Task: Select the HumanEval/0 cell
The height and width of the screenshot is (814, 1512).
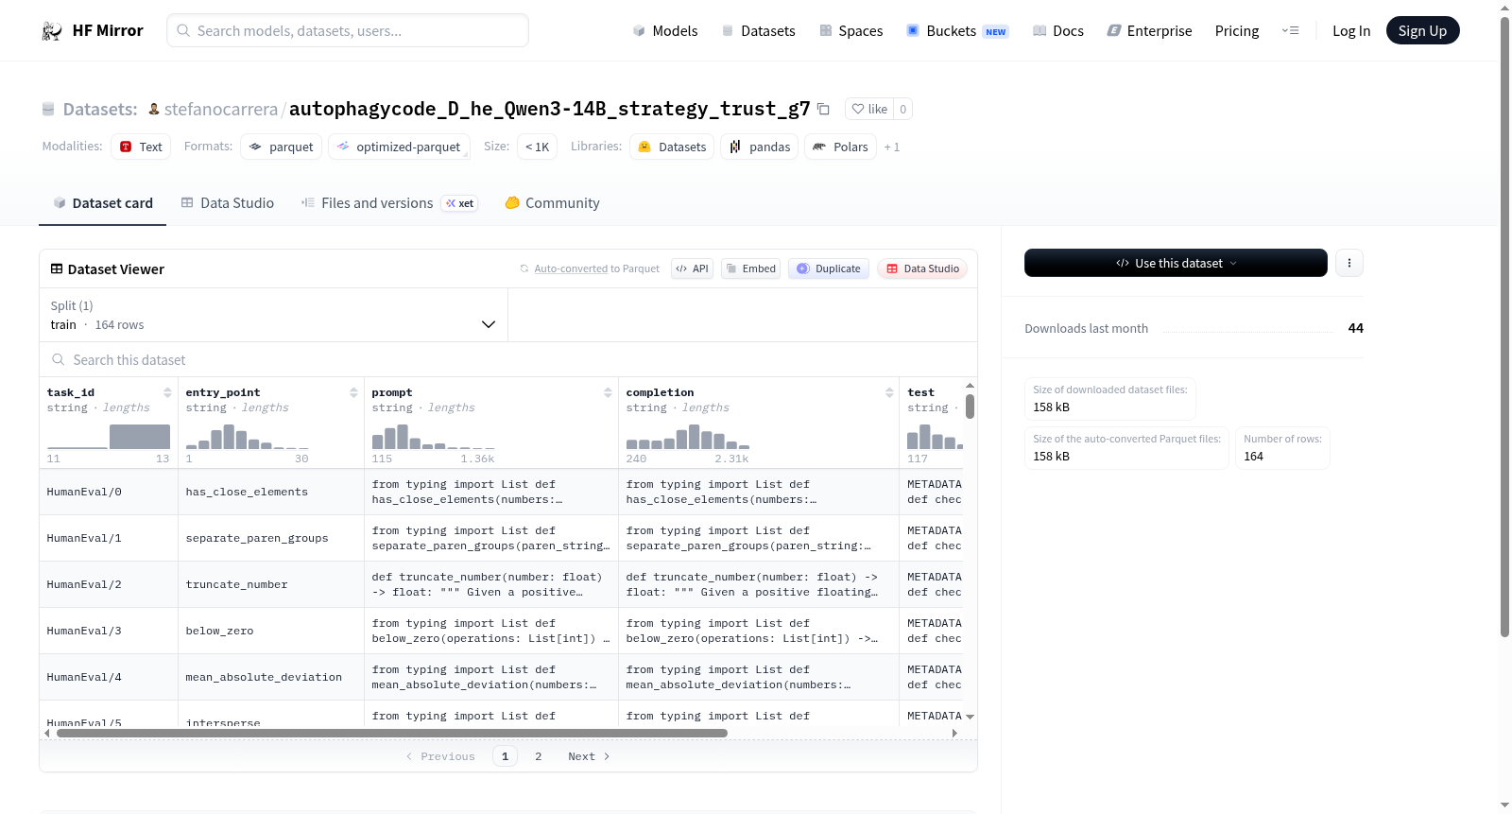Action: pyautogui.click(x=109, y=492)
